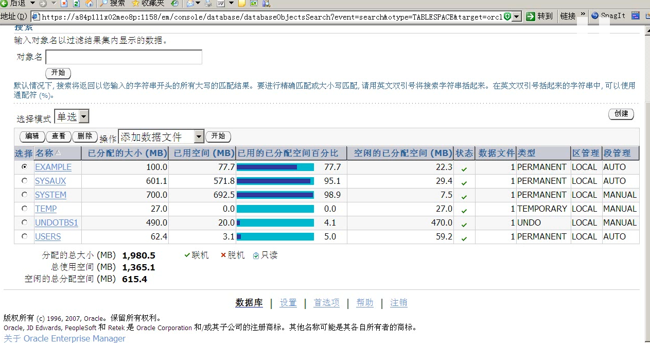650x343 pixels.
Task: Click the Print icon in the toolbar
Action: click(208, 3)
